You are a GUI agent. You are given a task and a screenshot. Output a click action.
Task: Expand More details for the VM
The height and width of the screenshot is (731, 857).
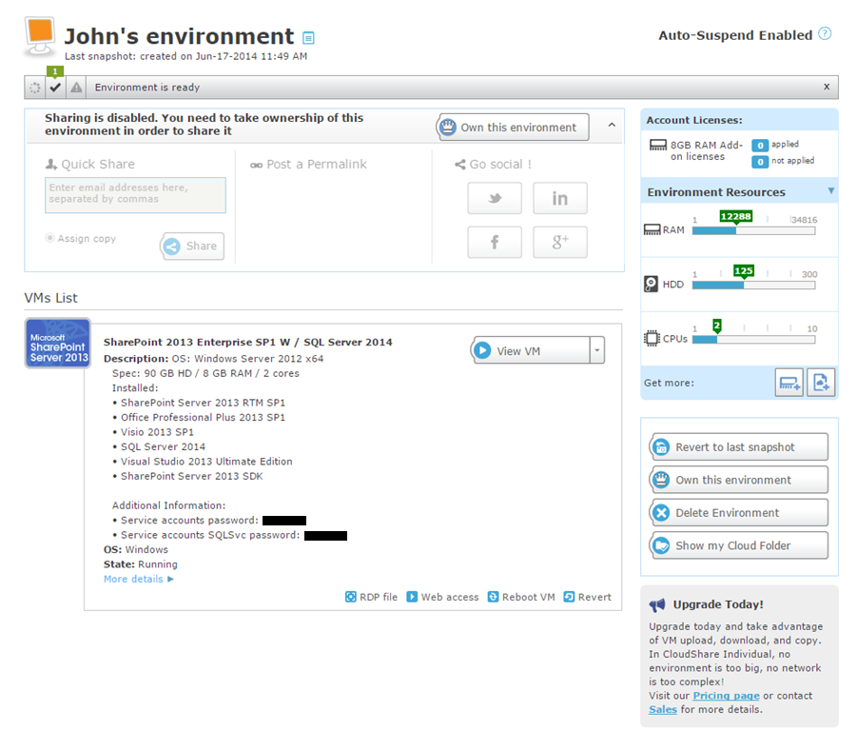(x=139, y=579)
